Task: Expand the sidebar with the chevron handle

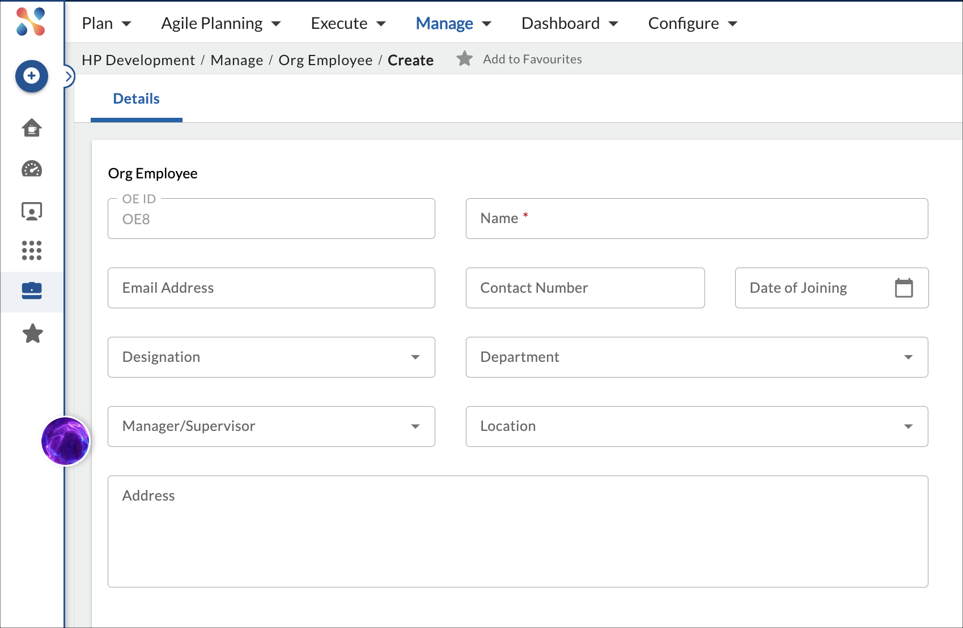Action: click(69, 76)
